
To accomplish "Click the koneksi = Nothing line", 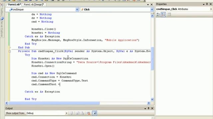I will [46, 33].
